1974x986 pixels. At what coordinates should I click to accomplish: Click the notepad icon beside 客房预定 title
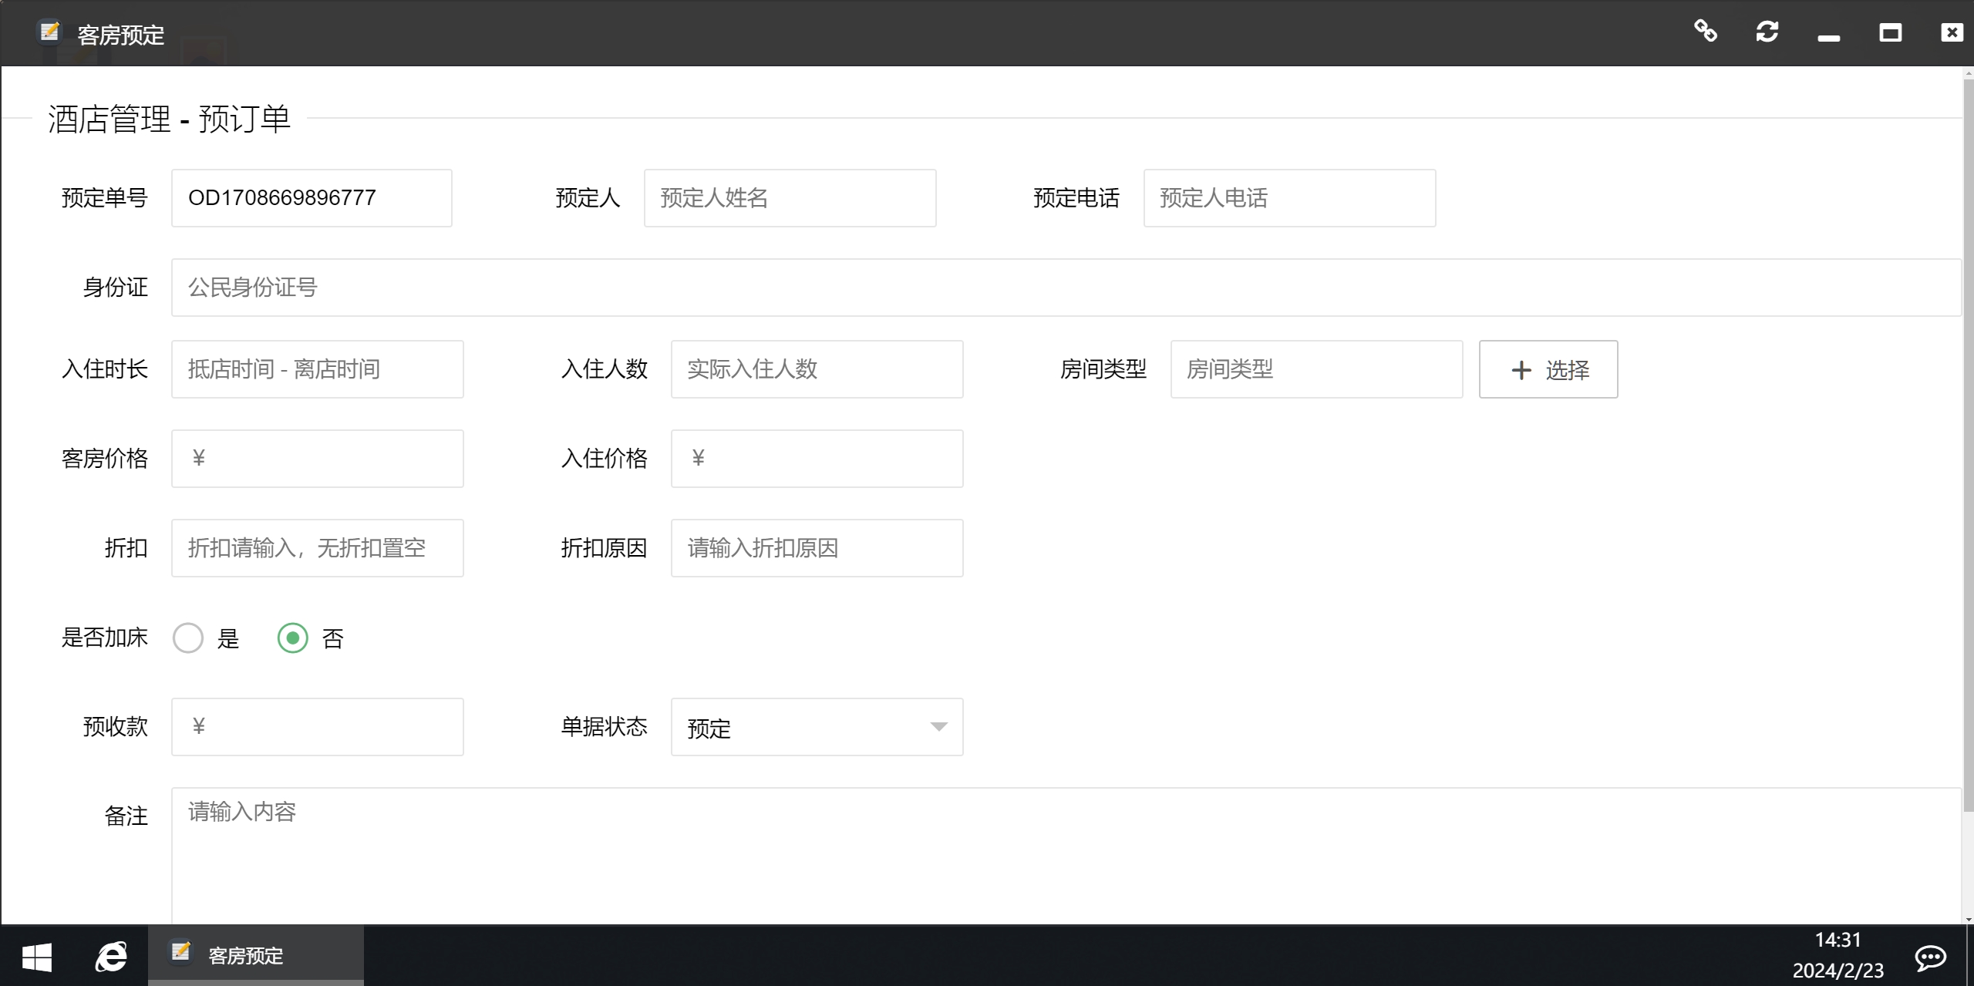click(49, 32)
